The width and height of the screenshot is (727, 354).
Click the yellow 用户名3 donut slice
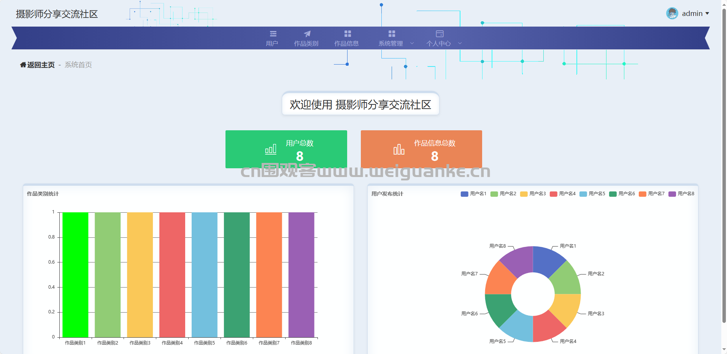pos(566,308)
